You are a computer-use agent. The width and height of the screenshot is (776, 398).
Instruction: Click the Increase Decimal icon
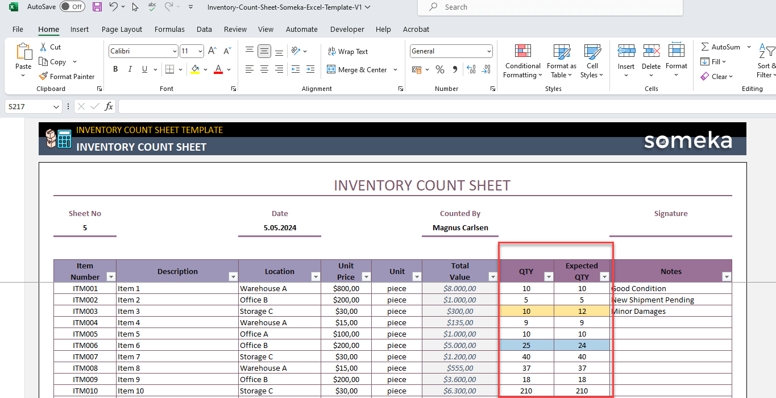tap(471, 69)
